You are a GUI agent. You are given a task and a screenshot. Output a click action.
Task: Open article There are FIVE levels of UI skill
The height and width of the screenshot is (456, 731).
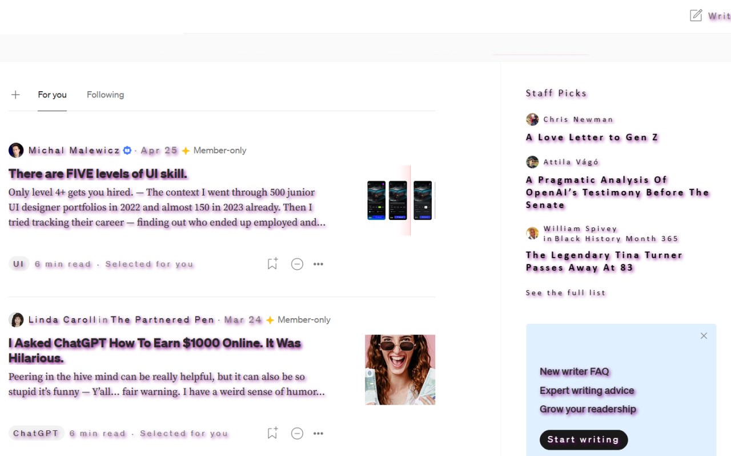[98, 173]
